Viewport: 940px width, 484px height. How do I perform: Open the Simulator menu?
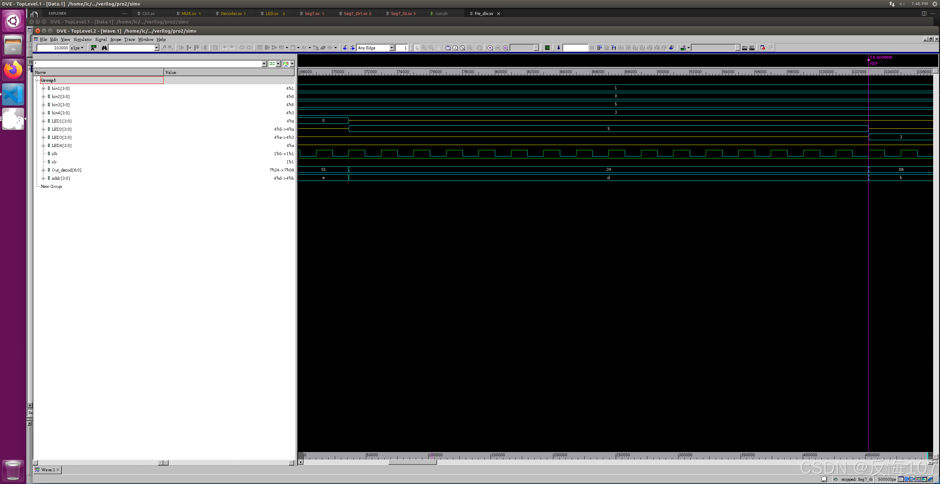tap(82, 40)
